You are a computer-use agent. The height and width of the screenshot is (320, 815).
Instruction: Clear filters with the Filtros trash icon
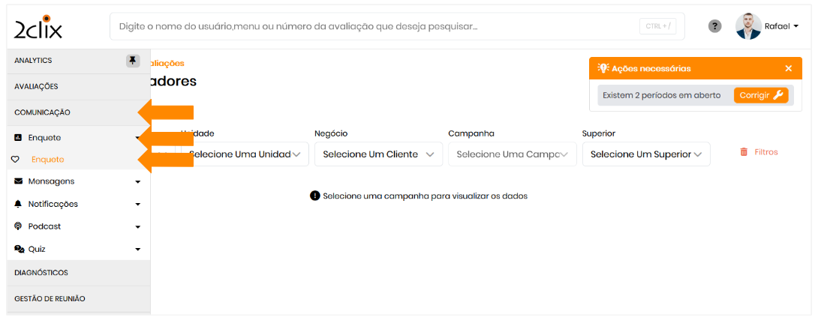pos(744,152)
